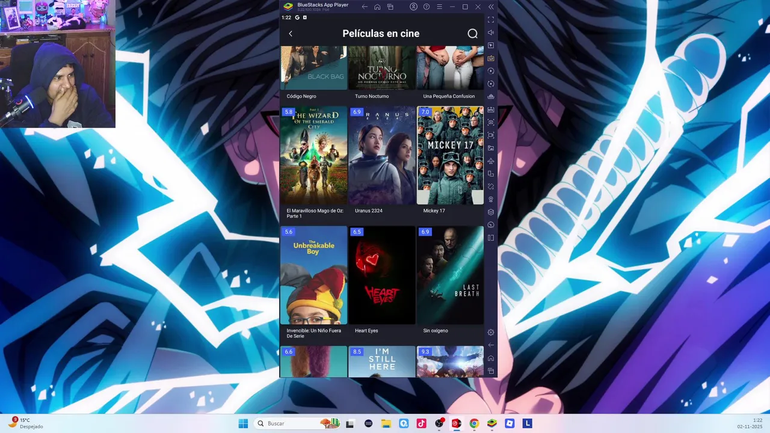Viewport: 770px width, 433px height.
Task: Open search in Películas en cine
Action: 473,34
